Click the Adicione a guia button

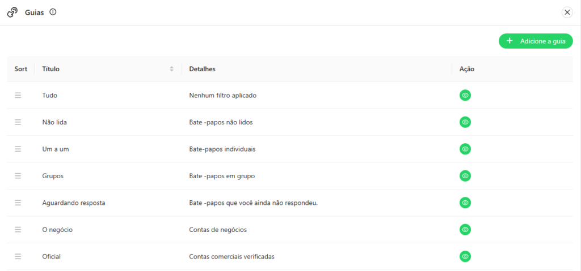(536, 41)
